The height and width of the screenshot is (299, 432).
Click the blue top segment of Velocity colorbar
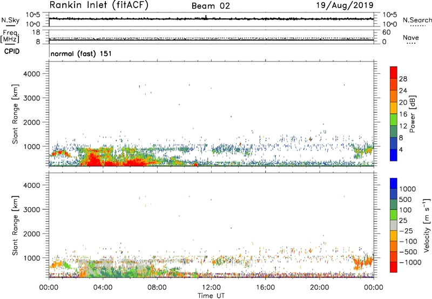pos(394,184)
